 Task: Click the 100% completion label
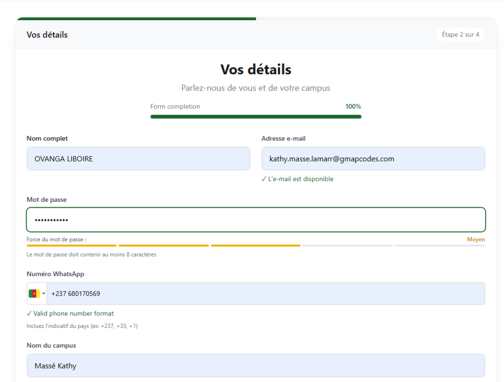tap(353, 106)
